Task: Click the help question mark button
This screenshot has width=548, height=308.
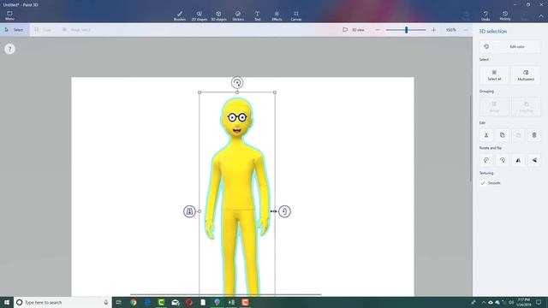Action: click(9, 49)
